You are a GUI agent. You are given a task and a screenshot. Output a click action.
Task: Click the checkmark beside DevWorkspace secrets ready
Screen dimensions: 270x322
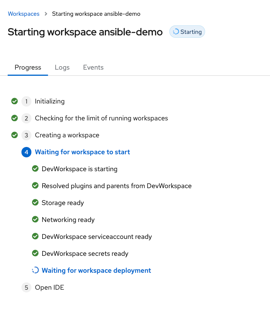[x=35, y=253]
